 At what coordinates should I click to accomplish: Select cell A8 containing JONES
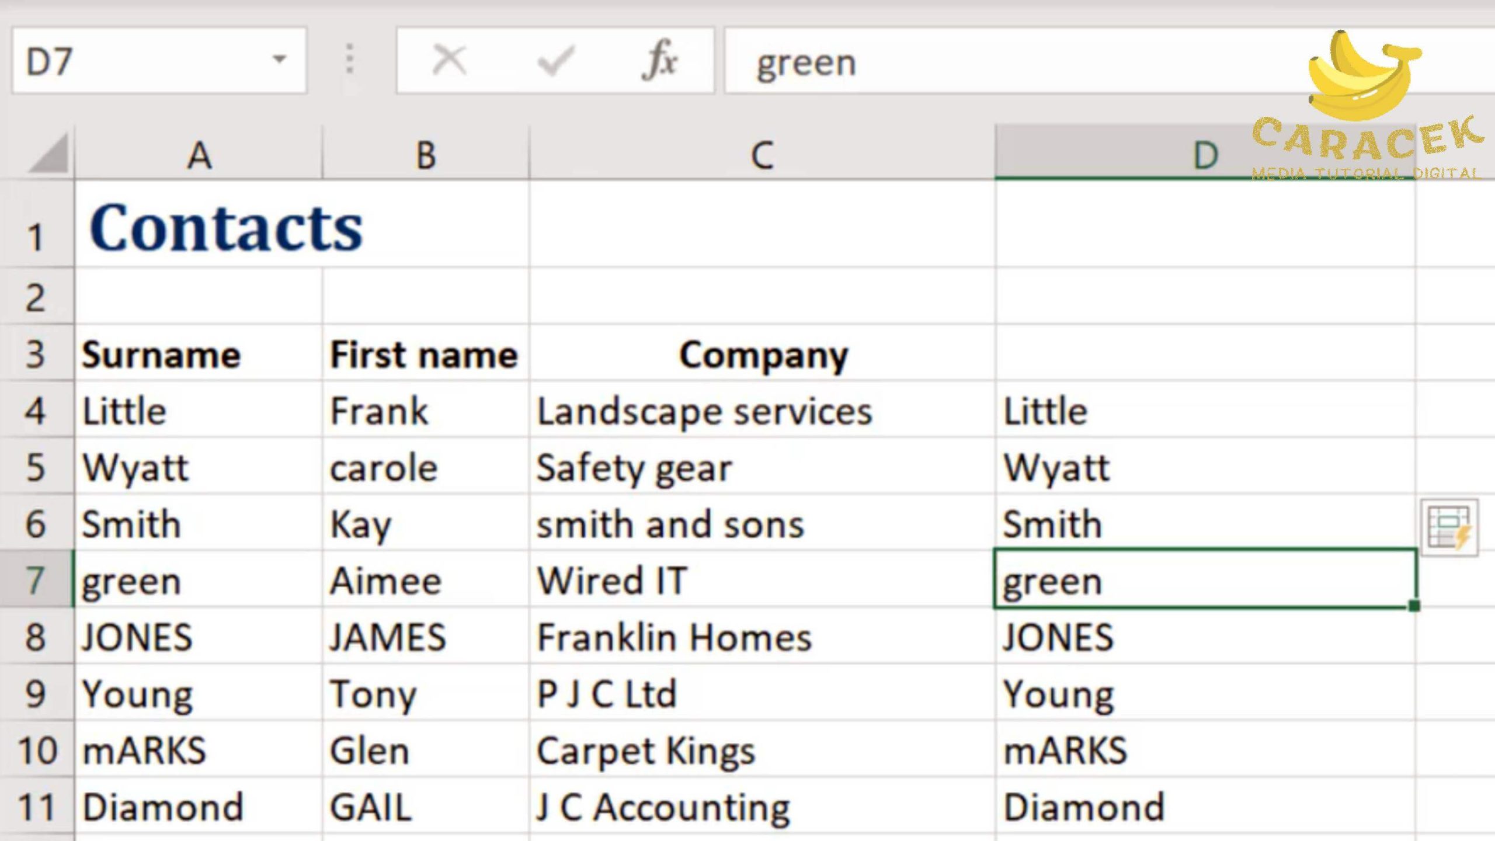(x=199, y=635)
